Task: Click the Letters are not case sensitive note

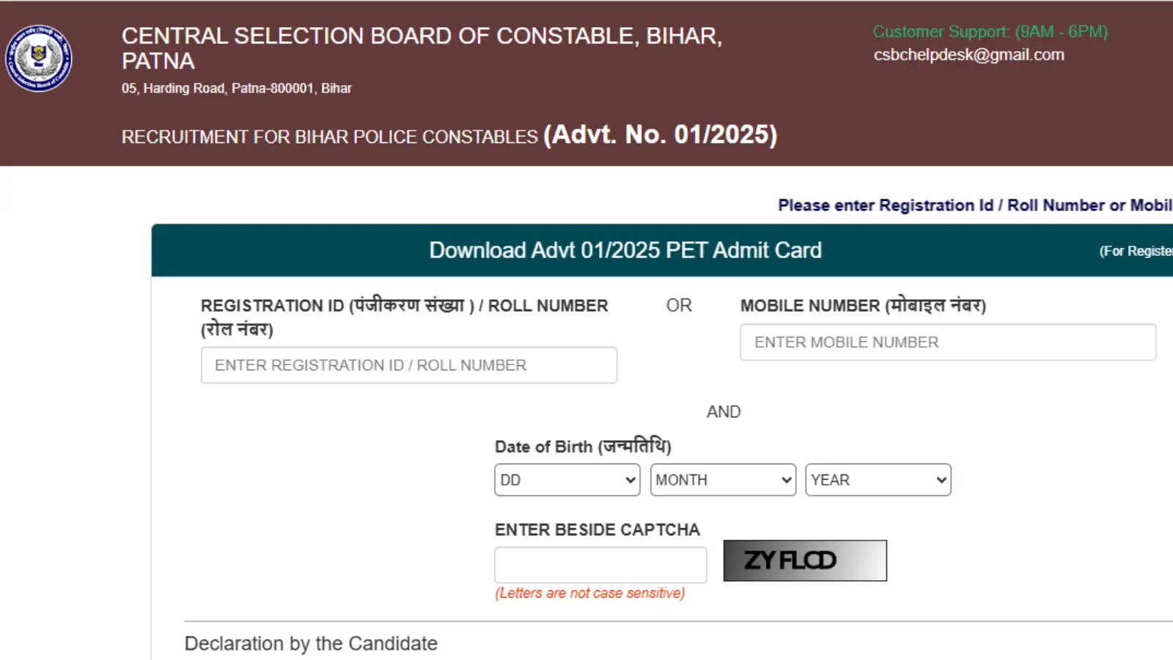Action: (589, 593)
